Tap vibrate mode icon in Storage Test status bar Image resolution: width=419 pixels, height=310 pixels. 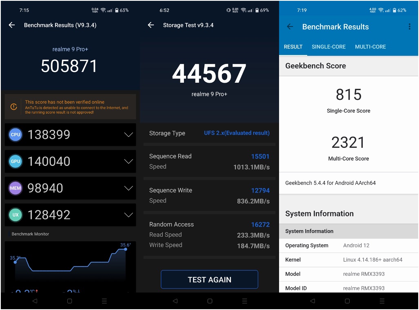[x=228, y=10]
